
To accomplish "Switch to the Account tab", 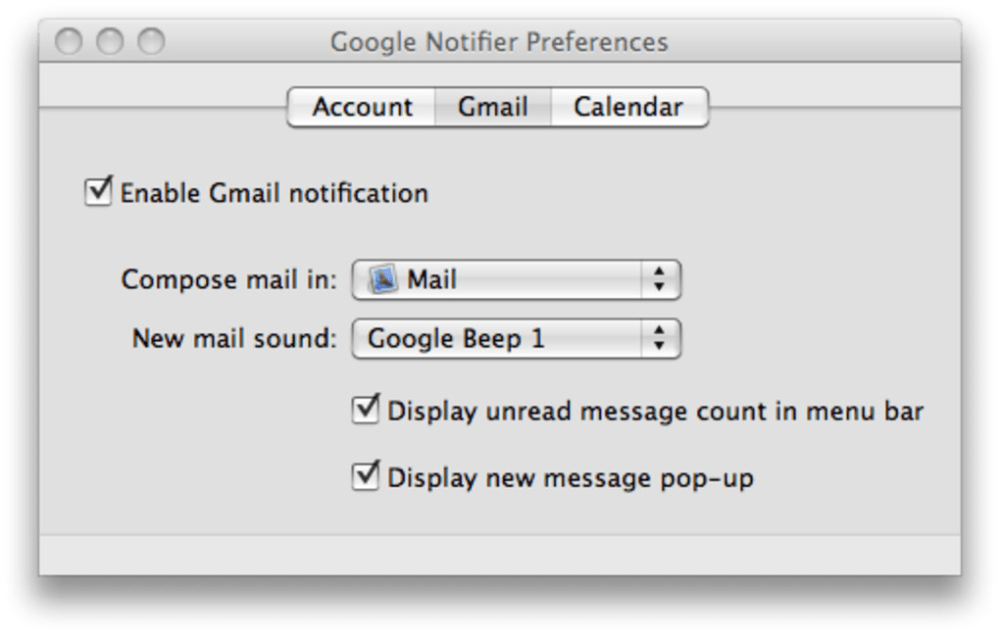I will click(x=362, y=107).
